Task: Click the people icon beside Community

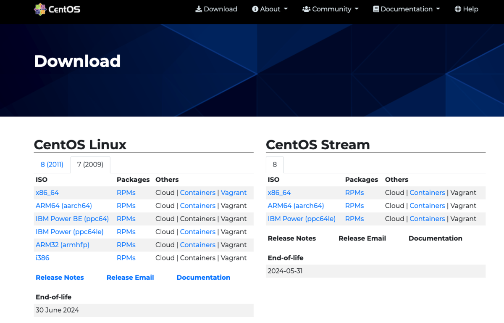Action: pyautogui.click(x=306, y=9)
